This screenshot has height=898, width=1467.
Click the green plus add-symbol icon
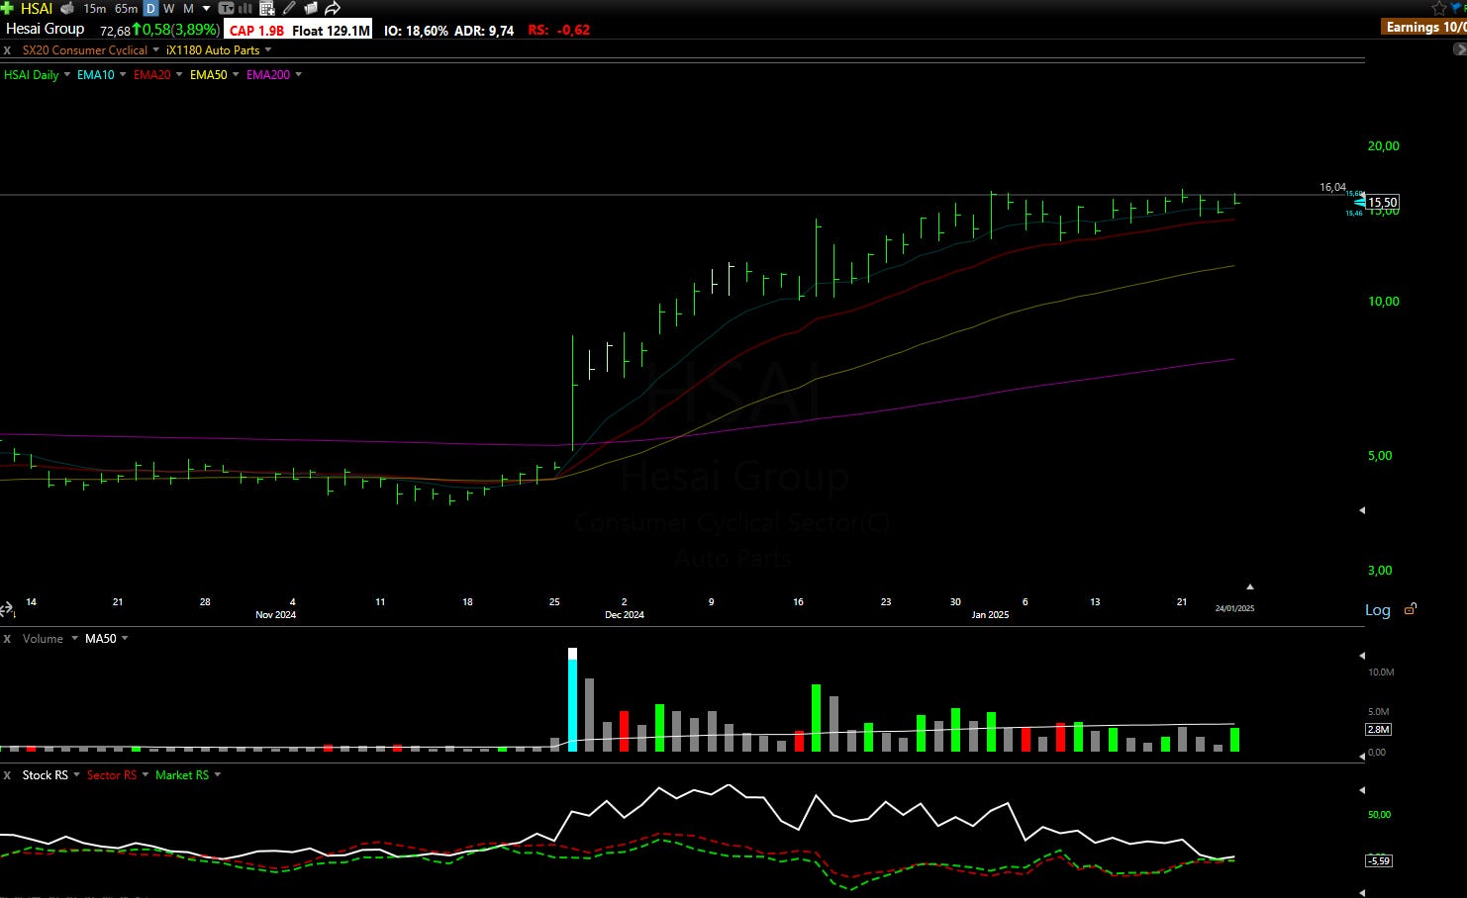(7, 8)
